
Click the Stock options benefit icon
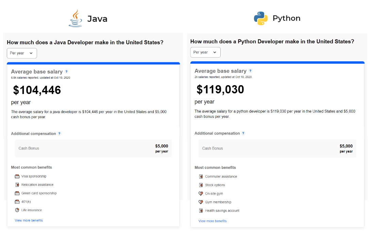[201, 185]
